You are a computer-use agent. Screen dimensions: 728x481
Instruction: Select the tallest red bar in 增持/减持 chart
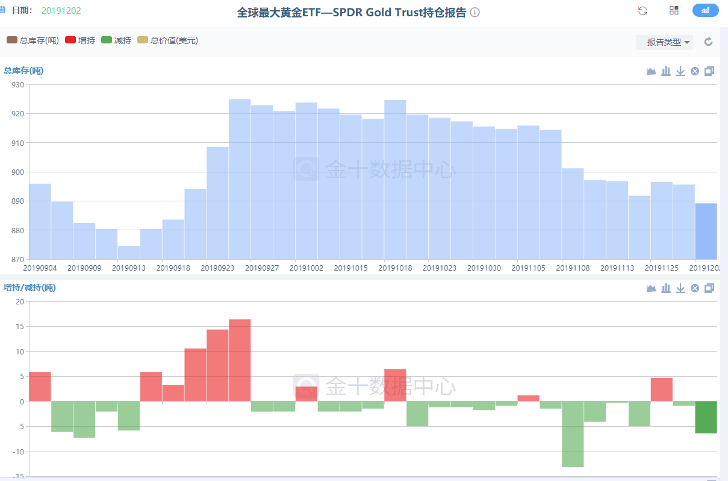[x=240, y=360]
